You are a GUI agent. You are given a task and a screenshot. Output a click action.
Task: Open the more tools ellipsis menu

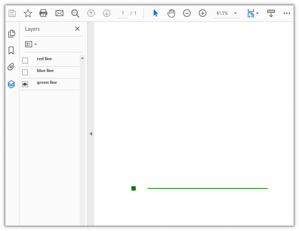(287, 13)
